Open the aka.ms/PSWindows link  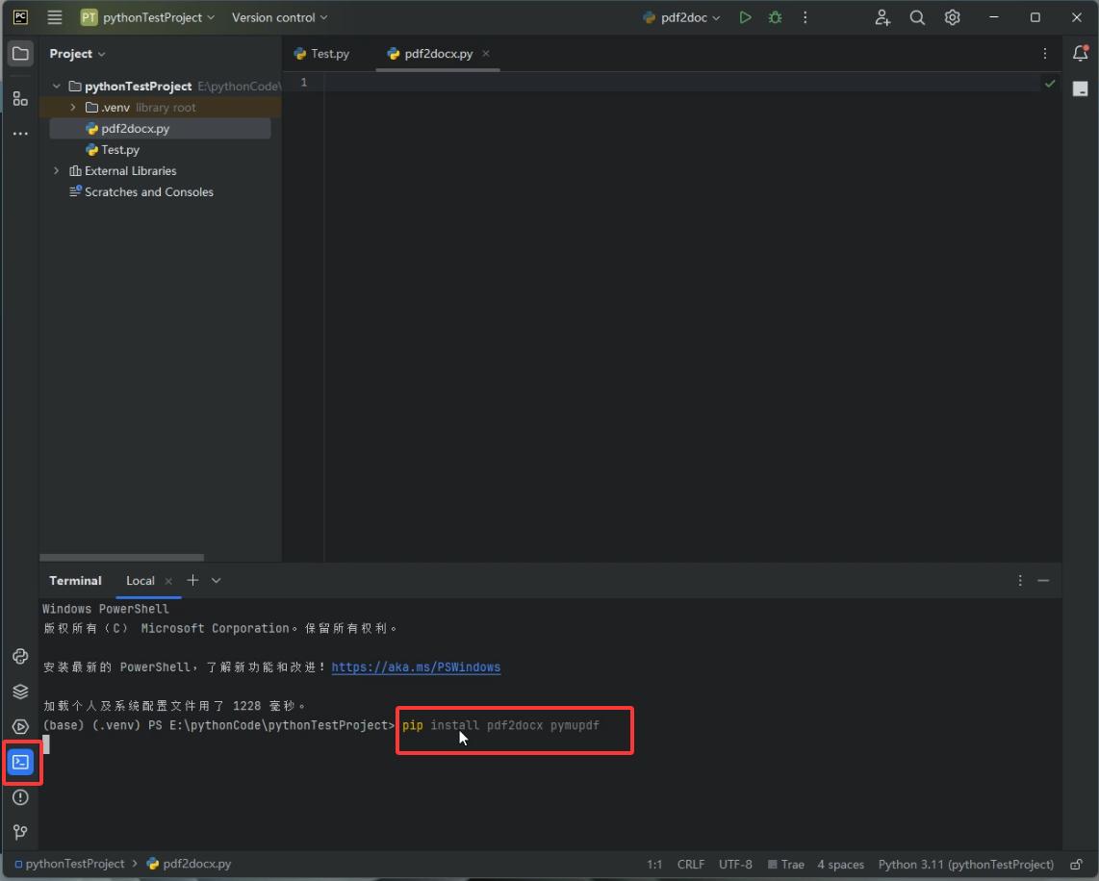(x=416, y=667)
